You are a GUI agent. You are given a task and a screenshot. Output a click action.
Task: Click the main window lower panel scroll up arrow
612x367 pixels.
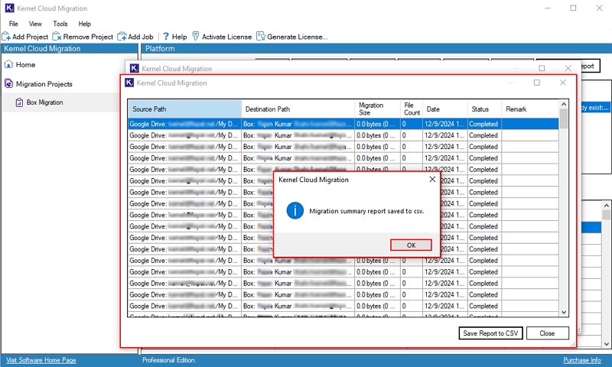(606, 206)
